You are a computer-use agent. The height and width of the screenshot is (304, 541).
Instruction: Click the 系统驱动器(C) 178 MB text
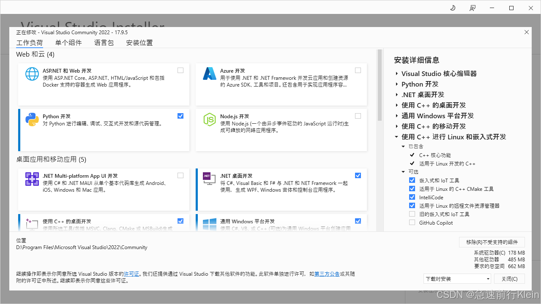(500, 252)
